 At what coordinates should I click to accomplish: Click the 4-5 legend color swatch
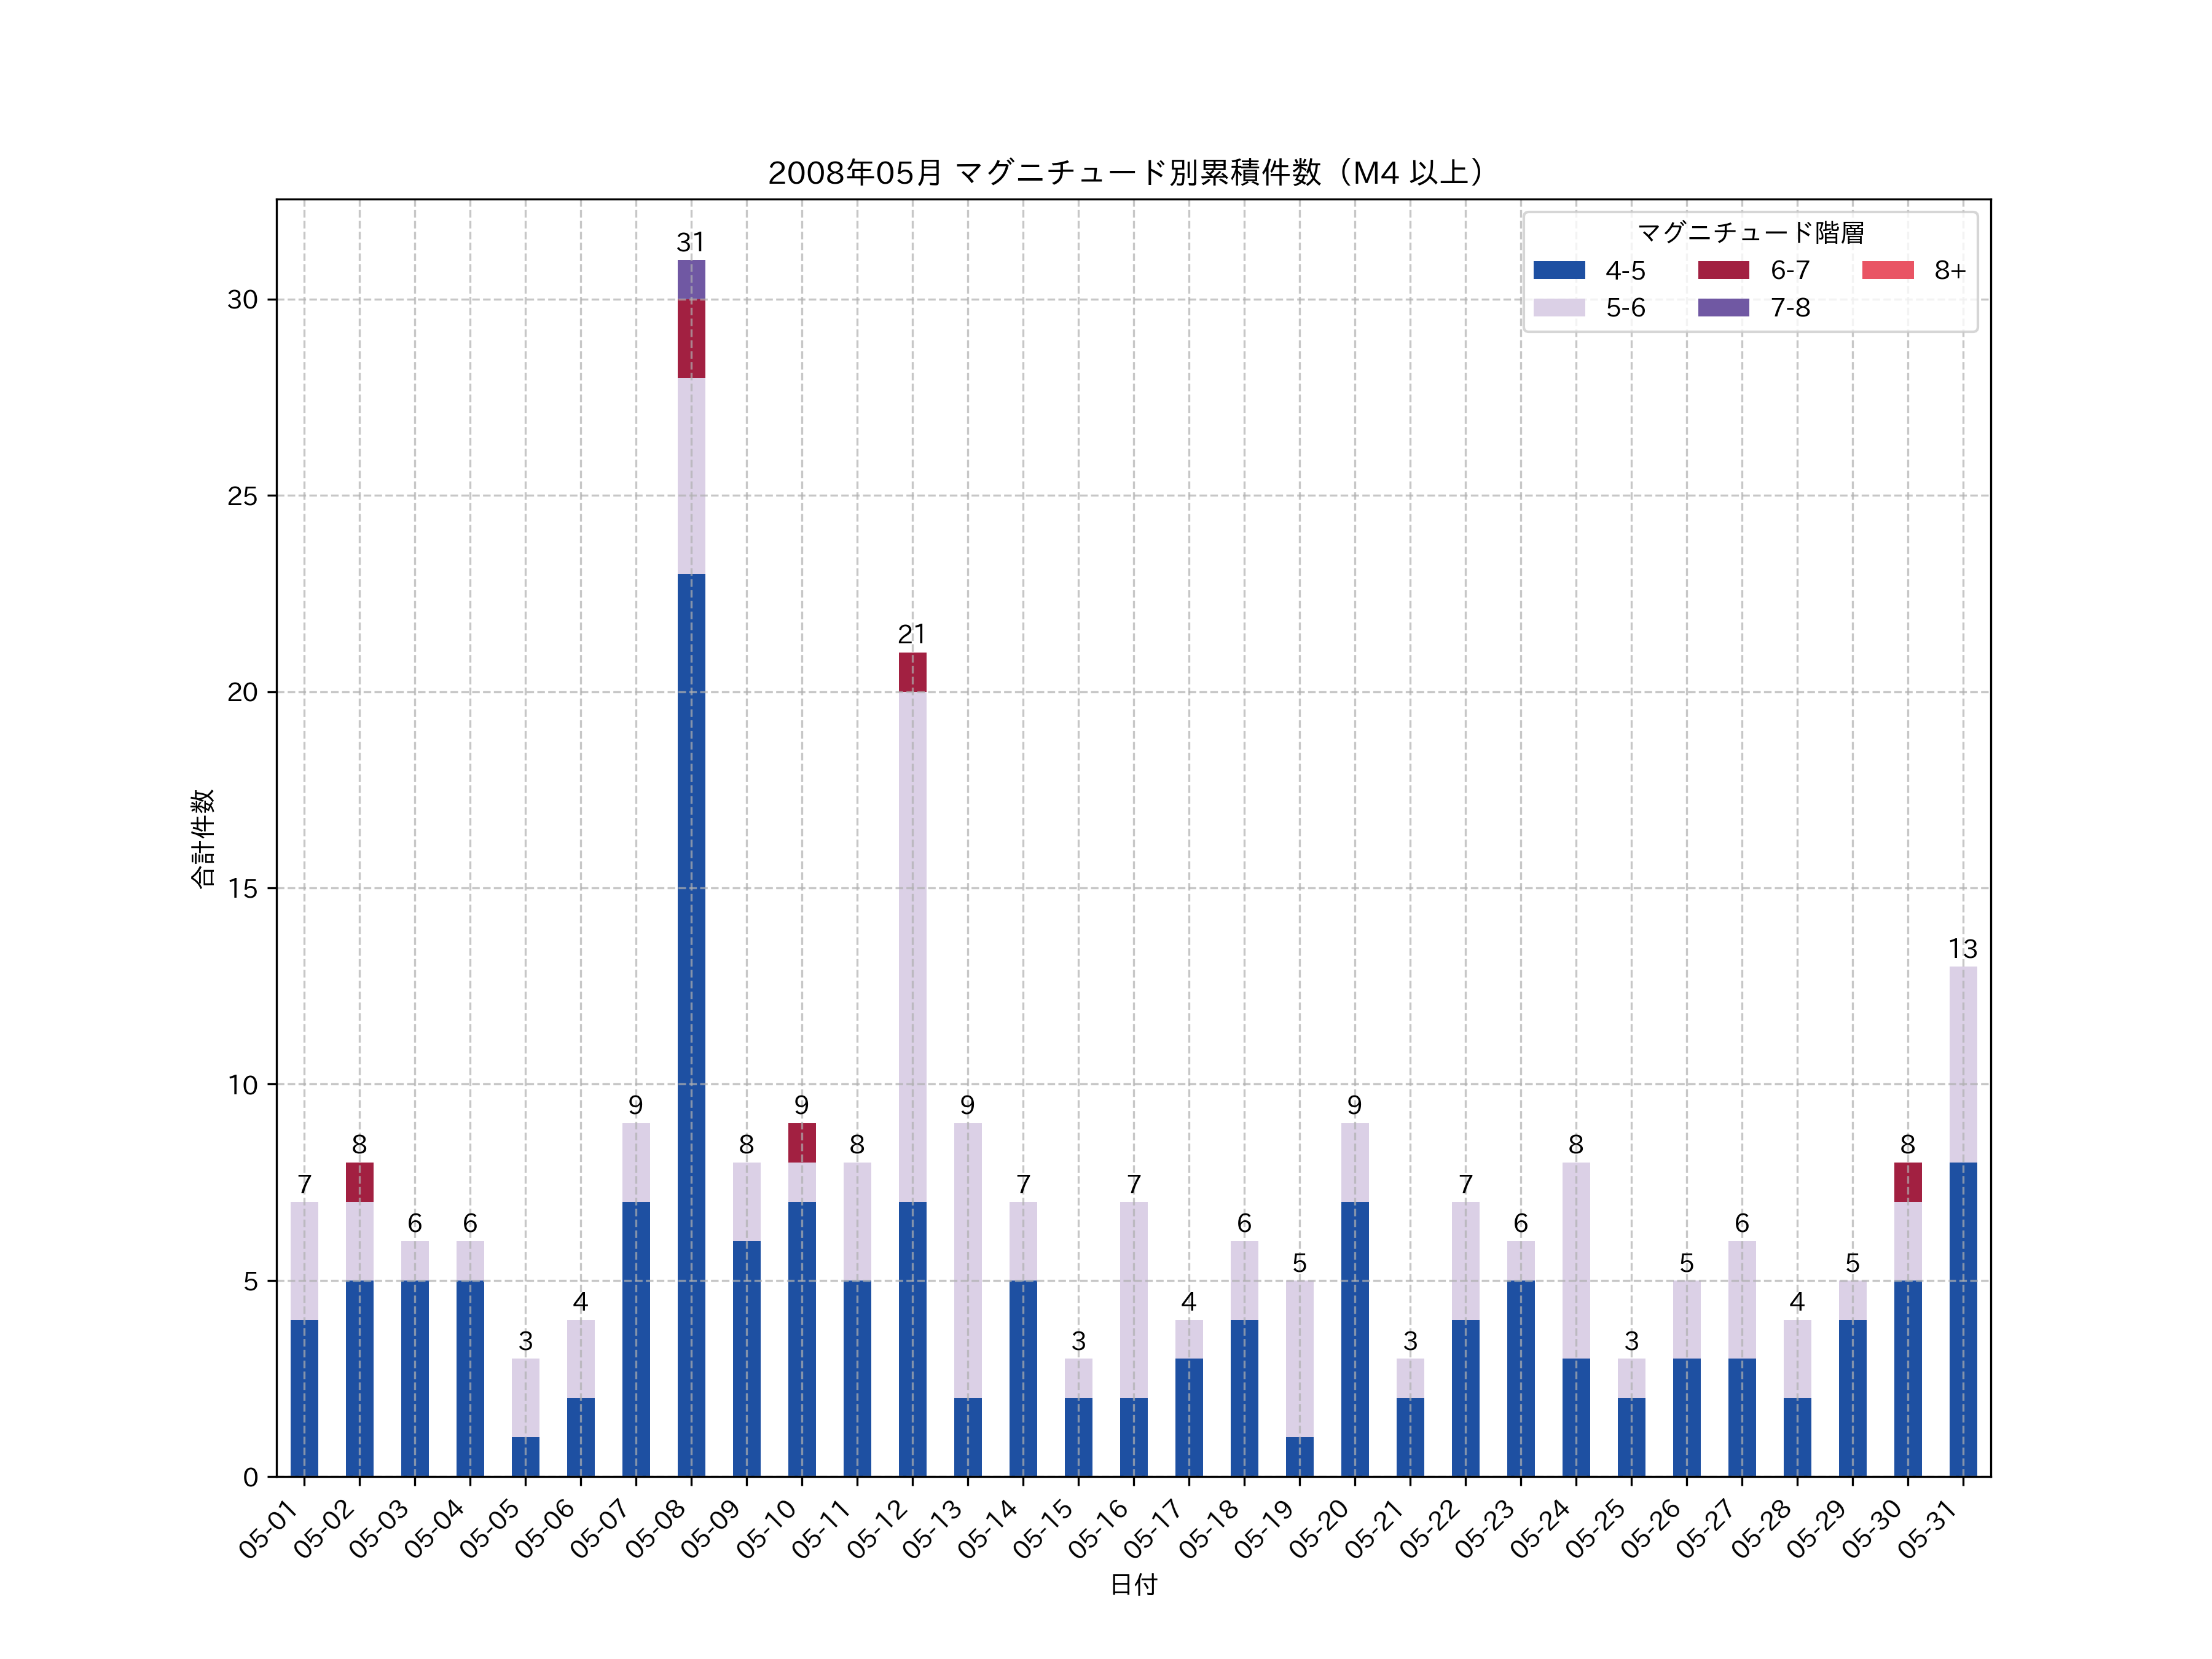(1559, 270)
